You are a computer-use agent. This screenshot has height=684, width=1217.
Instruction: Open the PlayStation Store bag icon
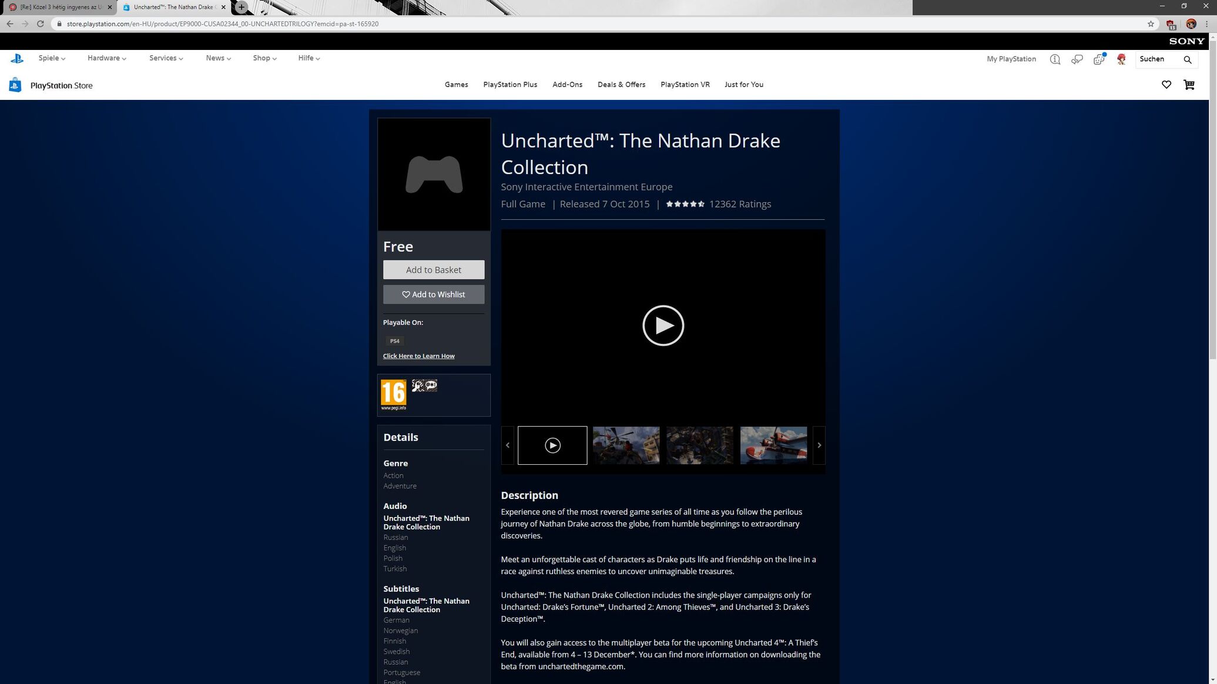(x=15, y=85)
